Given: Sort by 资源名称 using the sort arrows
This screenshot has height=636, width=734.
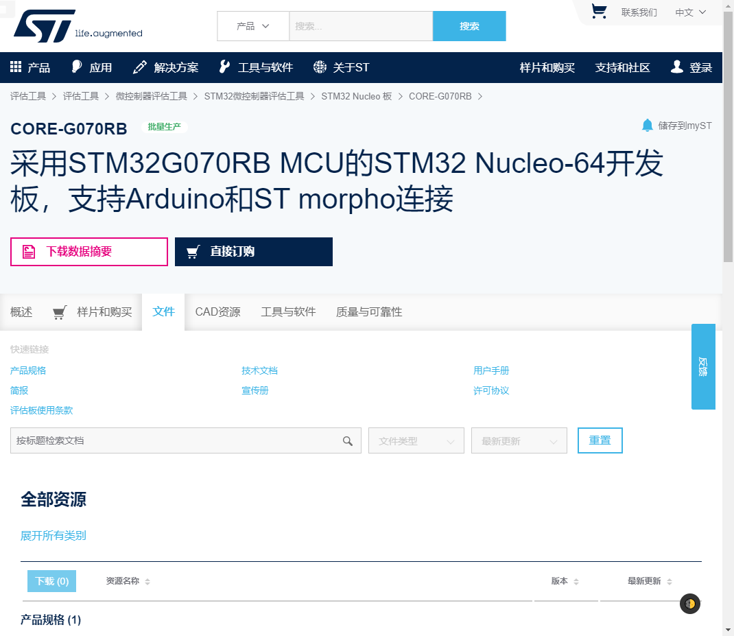Looking at the screenshot, I should [147, 582].
